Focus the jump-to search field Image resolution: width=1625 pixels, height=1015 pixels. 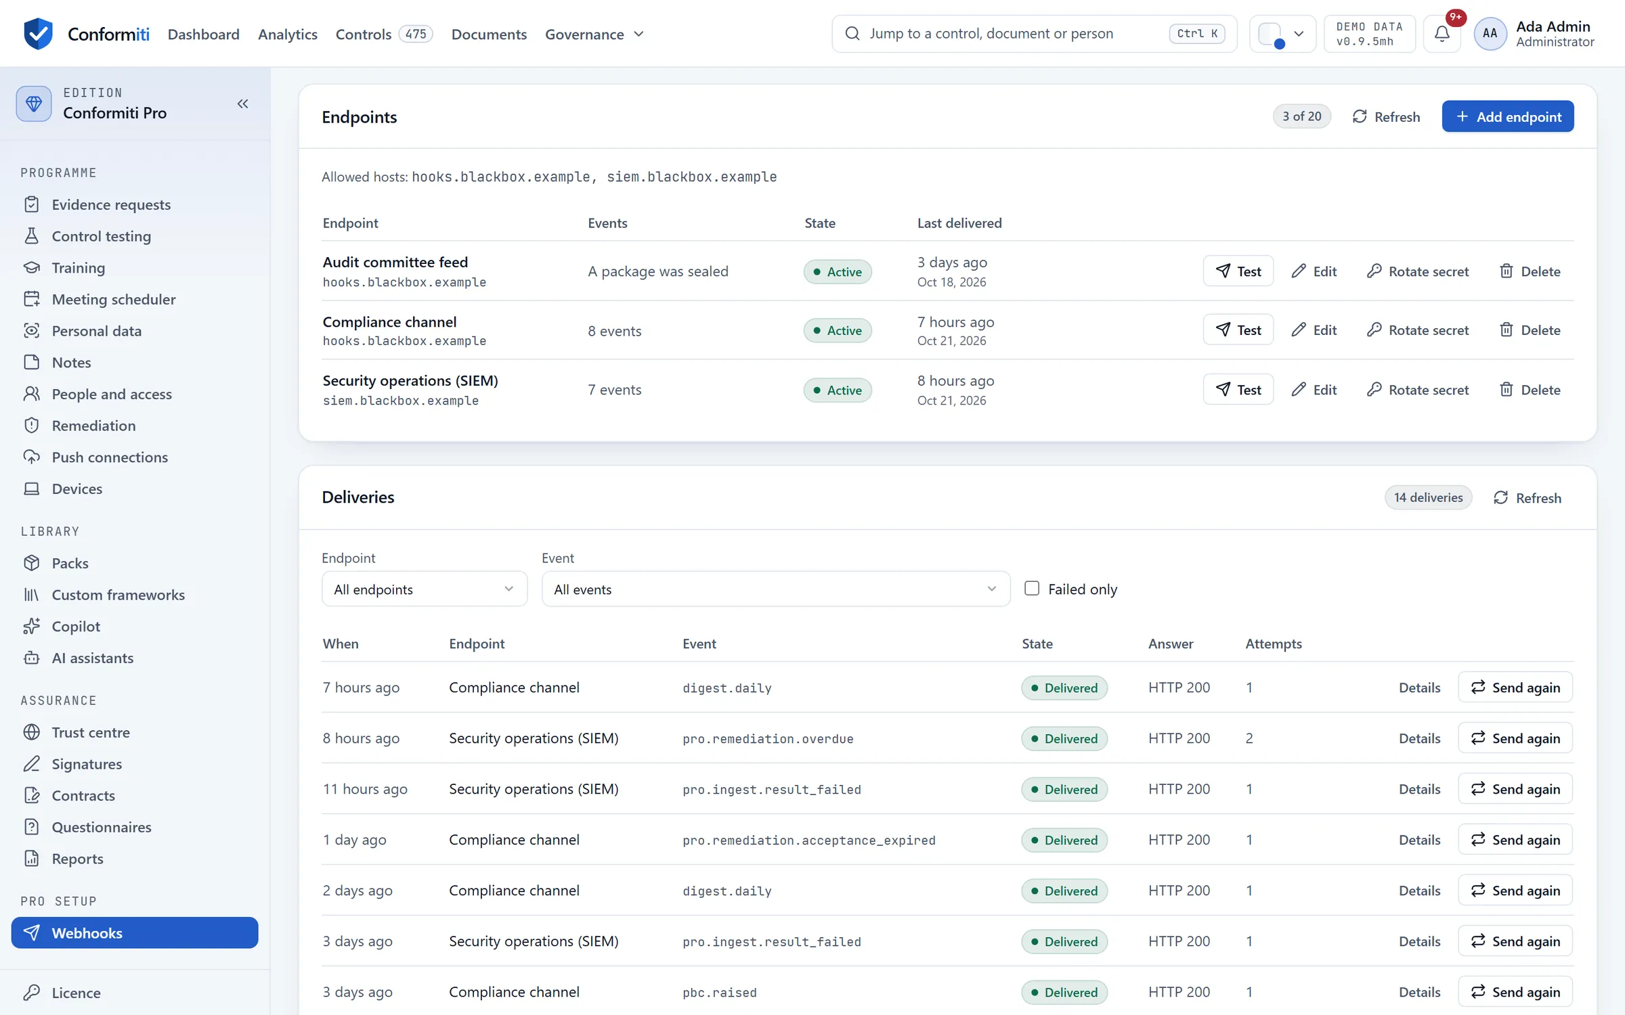click(x=1035, y=34)
